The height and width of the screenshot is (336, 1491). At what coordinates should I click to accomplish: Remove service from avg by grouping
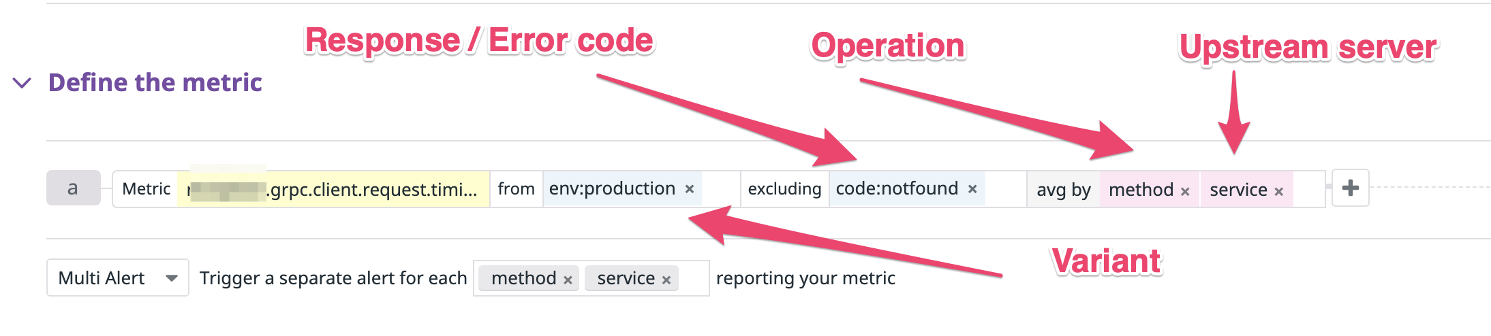click(x=1279, y=192)
